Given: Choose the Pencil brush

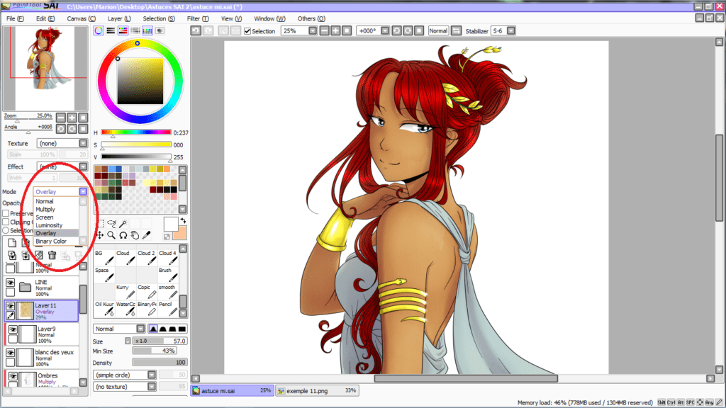Looking at the screenshot, I should click(x=167, y=309).
